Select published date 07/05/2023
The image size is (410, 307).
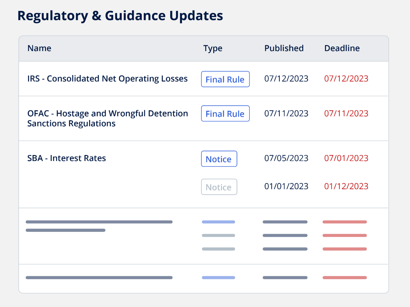[x=286, y=158]
